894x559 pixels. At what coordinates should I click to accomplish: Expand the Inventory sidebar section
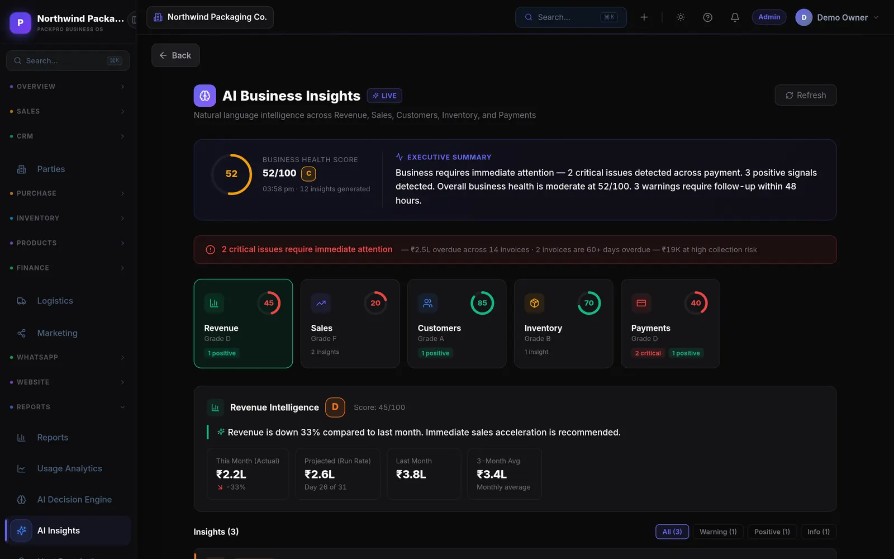click(68, 218)
